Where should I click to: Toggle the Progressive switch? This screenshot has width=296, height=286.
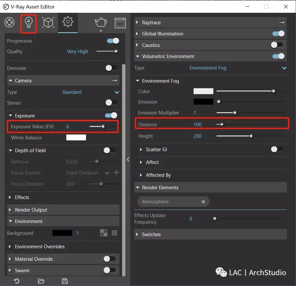(x=113, y=41)
